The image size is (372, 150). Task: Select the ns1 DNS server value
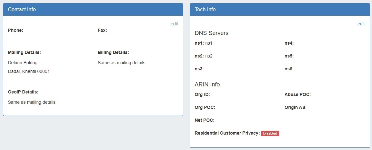[209, 43]
